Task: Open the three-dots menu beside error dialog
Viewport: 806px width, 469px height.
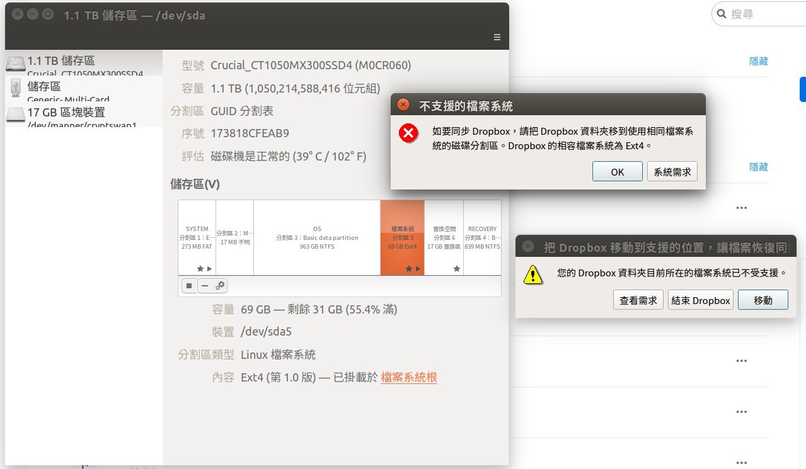Action: coord(742,208)
